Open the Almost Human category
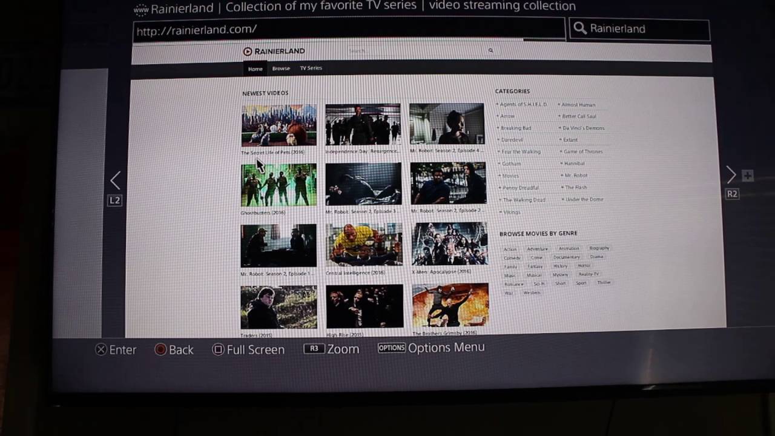This screenshot has height=436, width=775. (578, 105)
